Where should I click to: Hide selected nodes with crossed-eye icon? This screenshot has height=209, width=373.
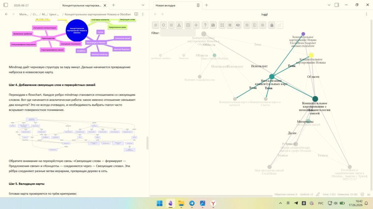click(x=237, y=25)
